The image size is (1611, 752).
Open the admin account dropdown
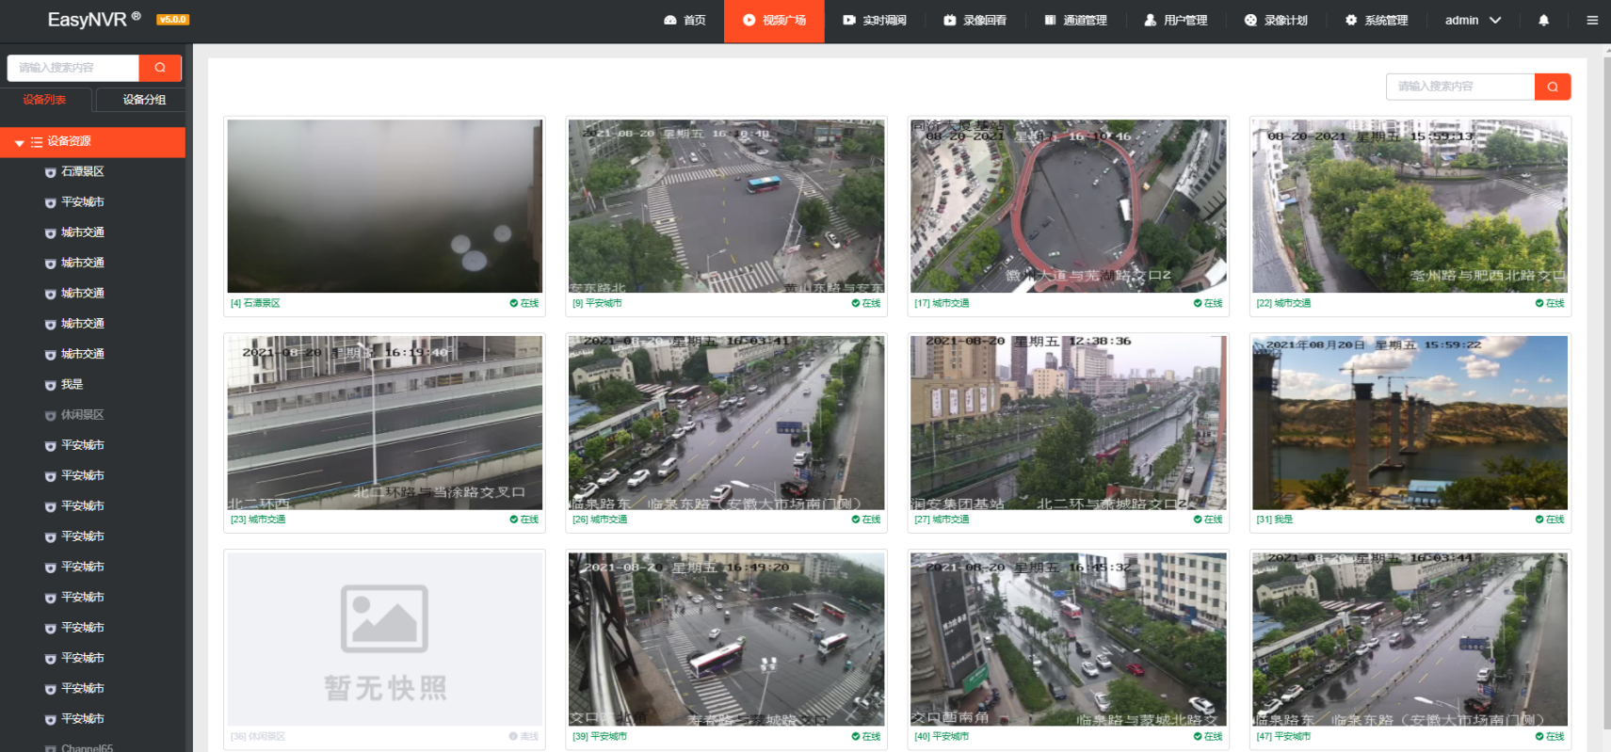coord(1473,20)
